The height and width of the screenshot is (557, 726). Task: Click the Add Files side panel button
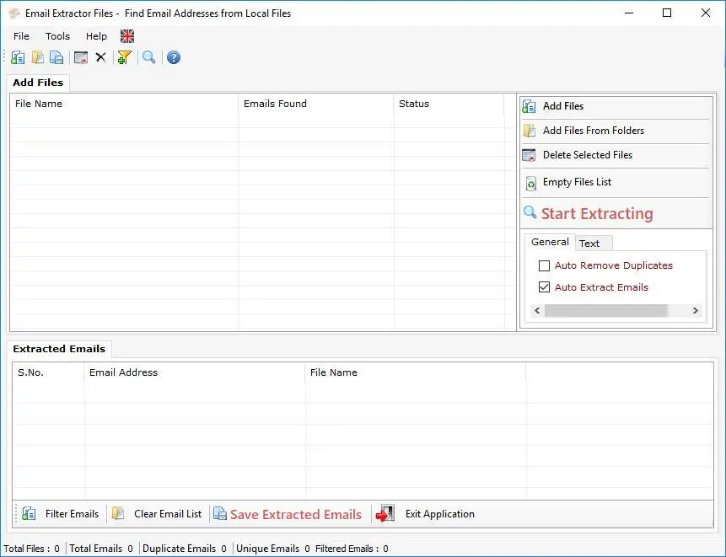coord(616,106)
